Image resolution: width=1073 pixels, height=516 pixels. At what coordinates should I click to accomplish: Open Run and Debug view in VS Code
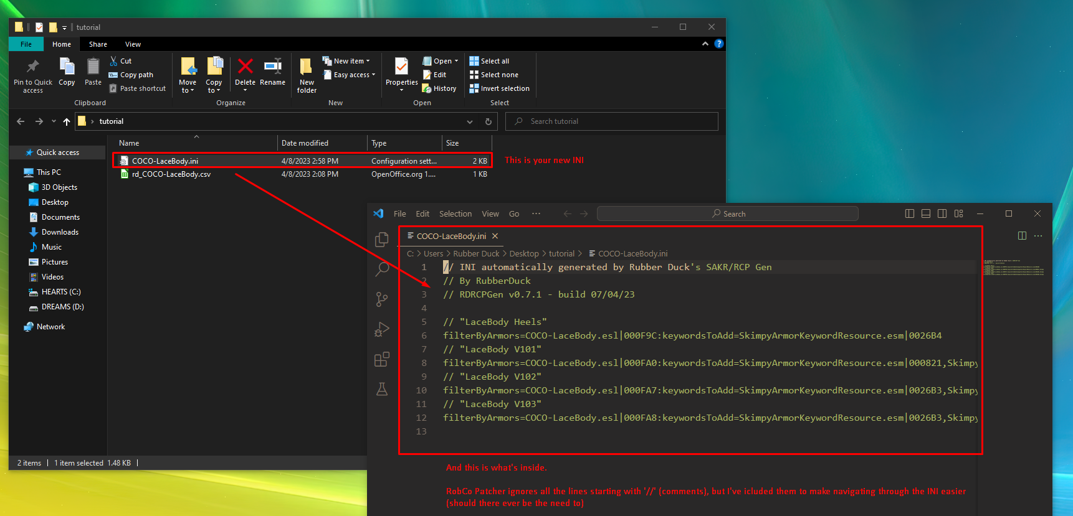point(382,329)
